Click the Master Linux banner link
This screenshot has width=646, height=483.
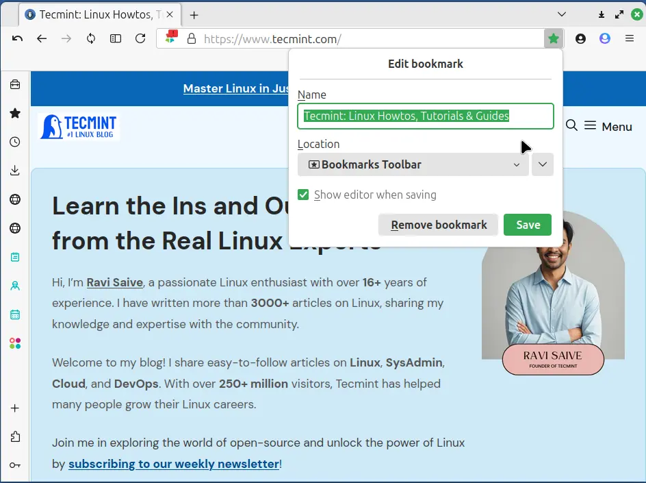[x=236, y=88]
